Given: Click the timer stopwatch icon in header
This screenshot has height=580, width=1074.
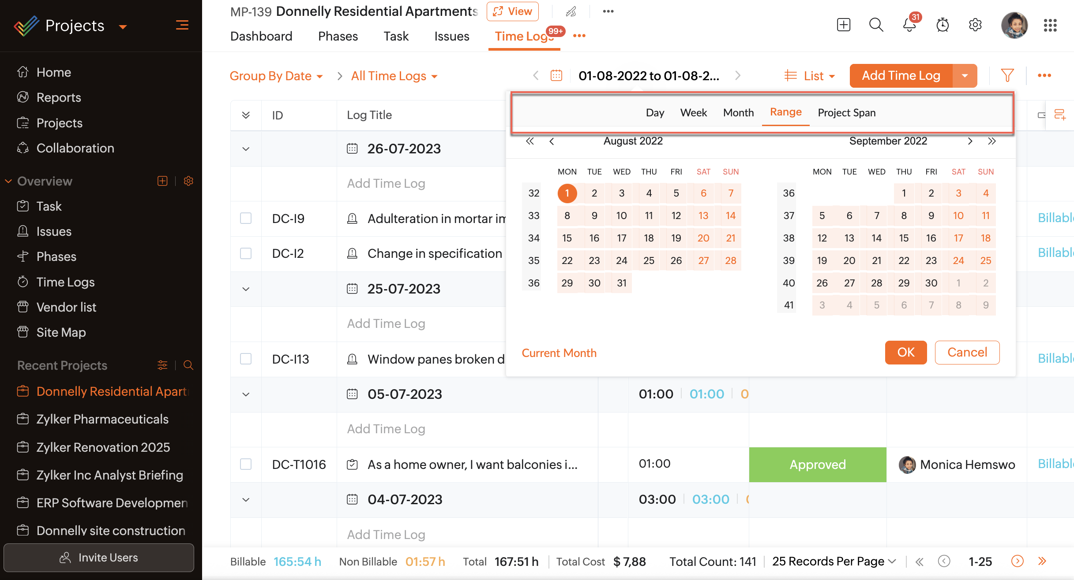Looking at the screenshot, I should point(943,25).
